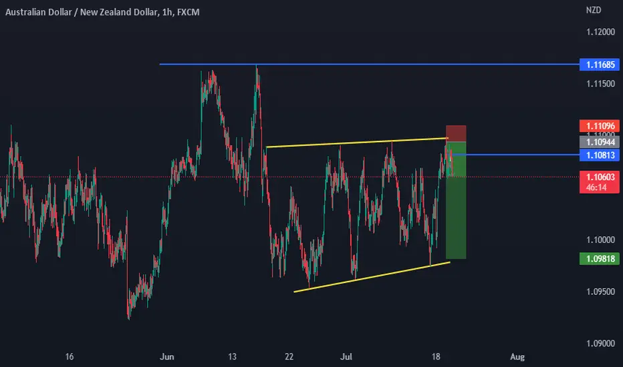The image size is (623, 367).
Task: Click the 1.09000 price axis value
Action: click(600, 344)
